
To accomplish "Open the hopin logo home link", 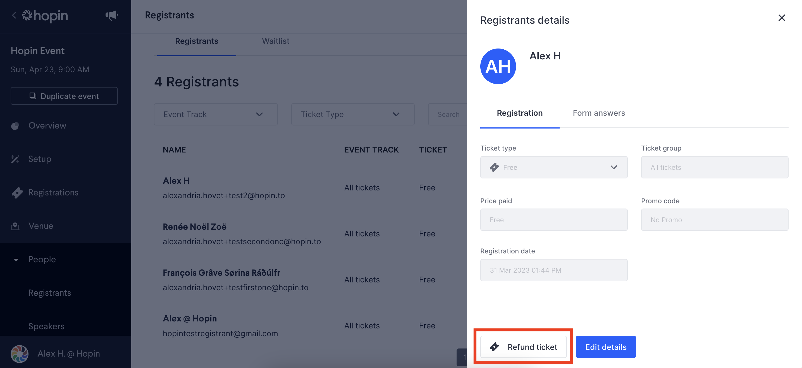I will 45,16.
